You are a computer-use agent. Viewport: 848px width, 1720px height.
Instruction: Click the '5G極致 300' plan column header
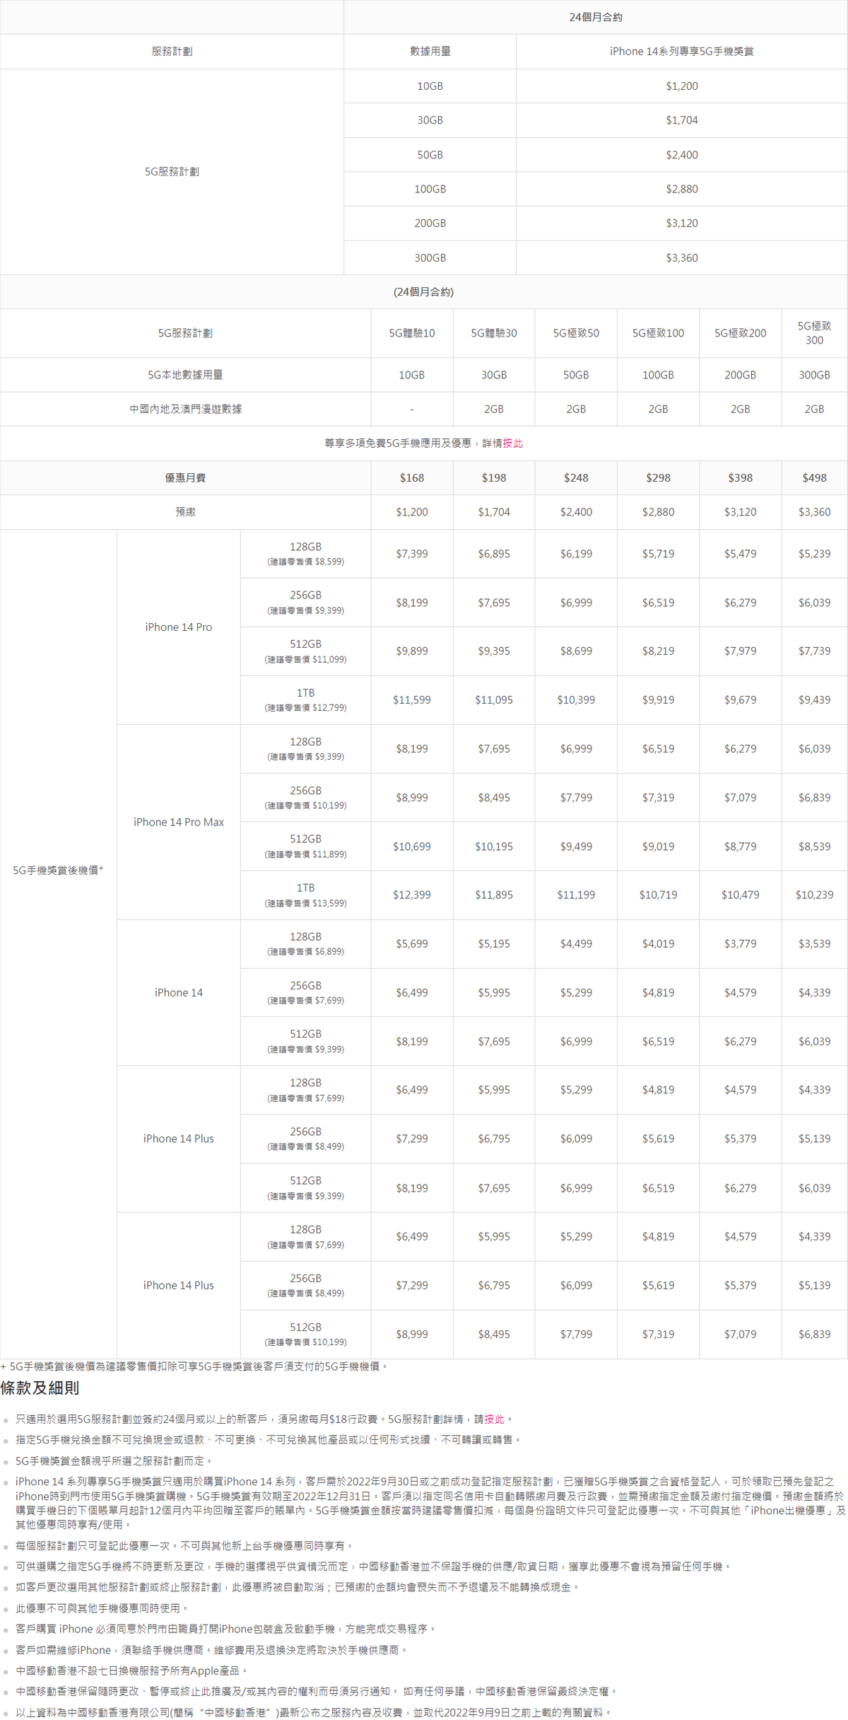[814, 333]
